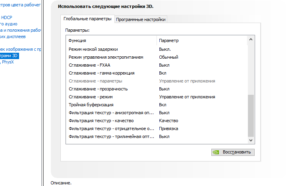Open the sidebar link ending in аудио
The image size is (290, 186).
coord(8,24)
